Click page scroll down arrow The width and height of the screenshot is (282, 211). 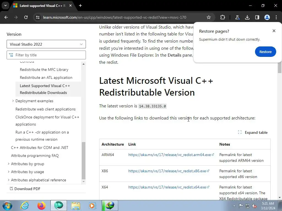pos(280,198)
